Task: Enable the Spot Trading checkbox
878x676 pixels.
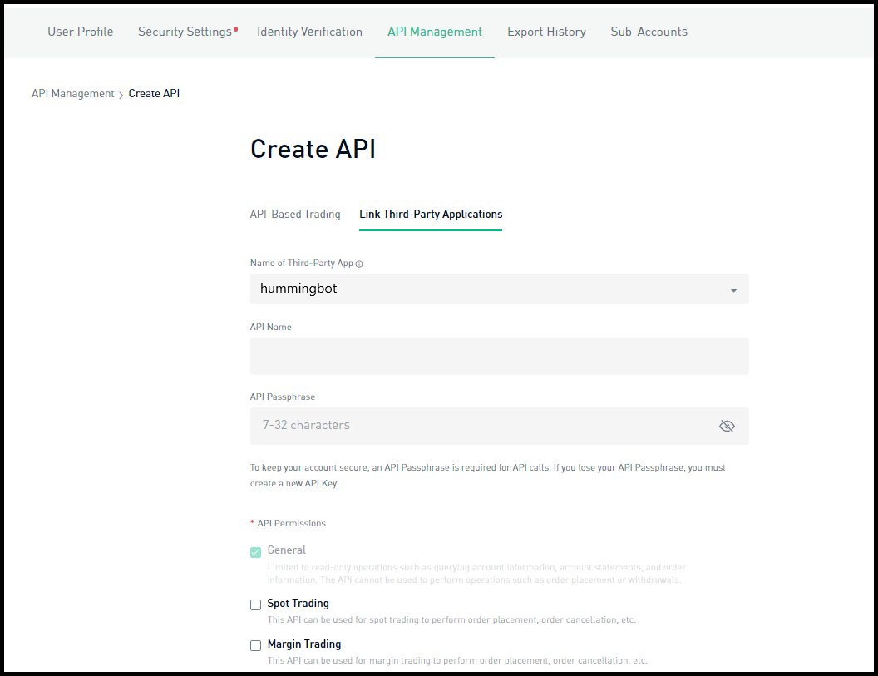Action: [x=256, y=604]
